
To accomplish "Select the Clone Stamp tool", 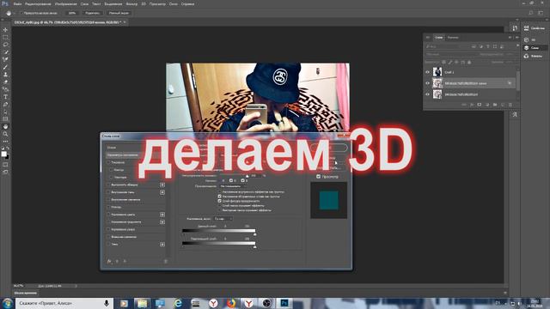I will tap(5, 75).
